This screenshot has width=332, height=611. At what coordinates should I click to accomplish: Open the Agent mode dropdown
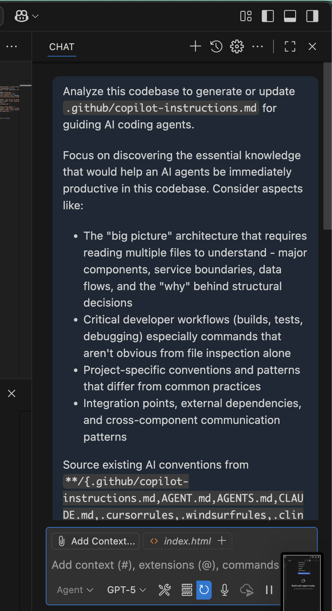(74, 590)
